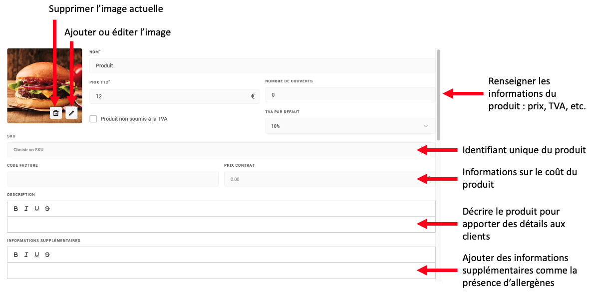Screen dimensions: 595x299
Task: Click the trash icon to delete image
Action: (x=56, y=113)
